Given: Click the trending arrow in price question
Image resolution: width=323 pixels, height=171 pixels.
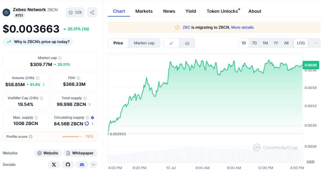Looking at the screenshot, I should click(x=9, y=42).
